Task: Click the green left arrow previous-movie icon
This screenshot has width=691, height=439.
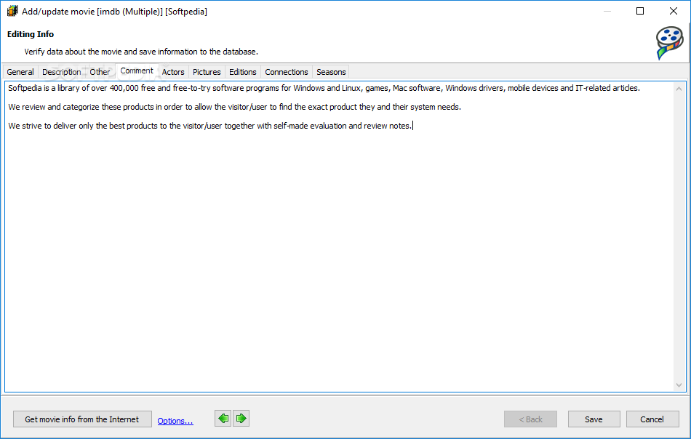Action: tap(223, 419)
